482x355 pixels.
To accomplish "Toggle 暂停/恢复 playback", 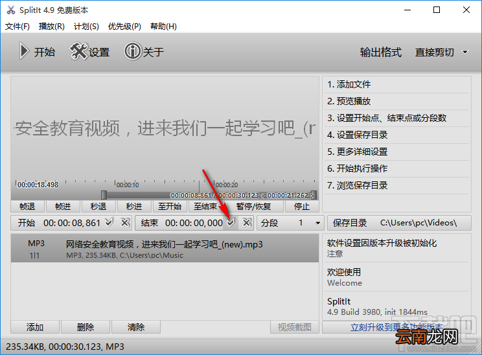I will (253, 206).
